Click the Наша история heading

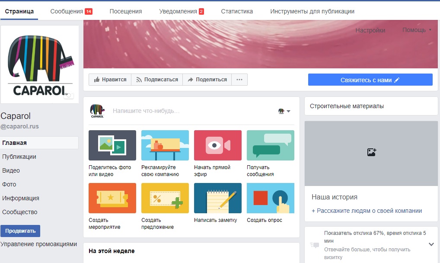(335, 197)
